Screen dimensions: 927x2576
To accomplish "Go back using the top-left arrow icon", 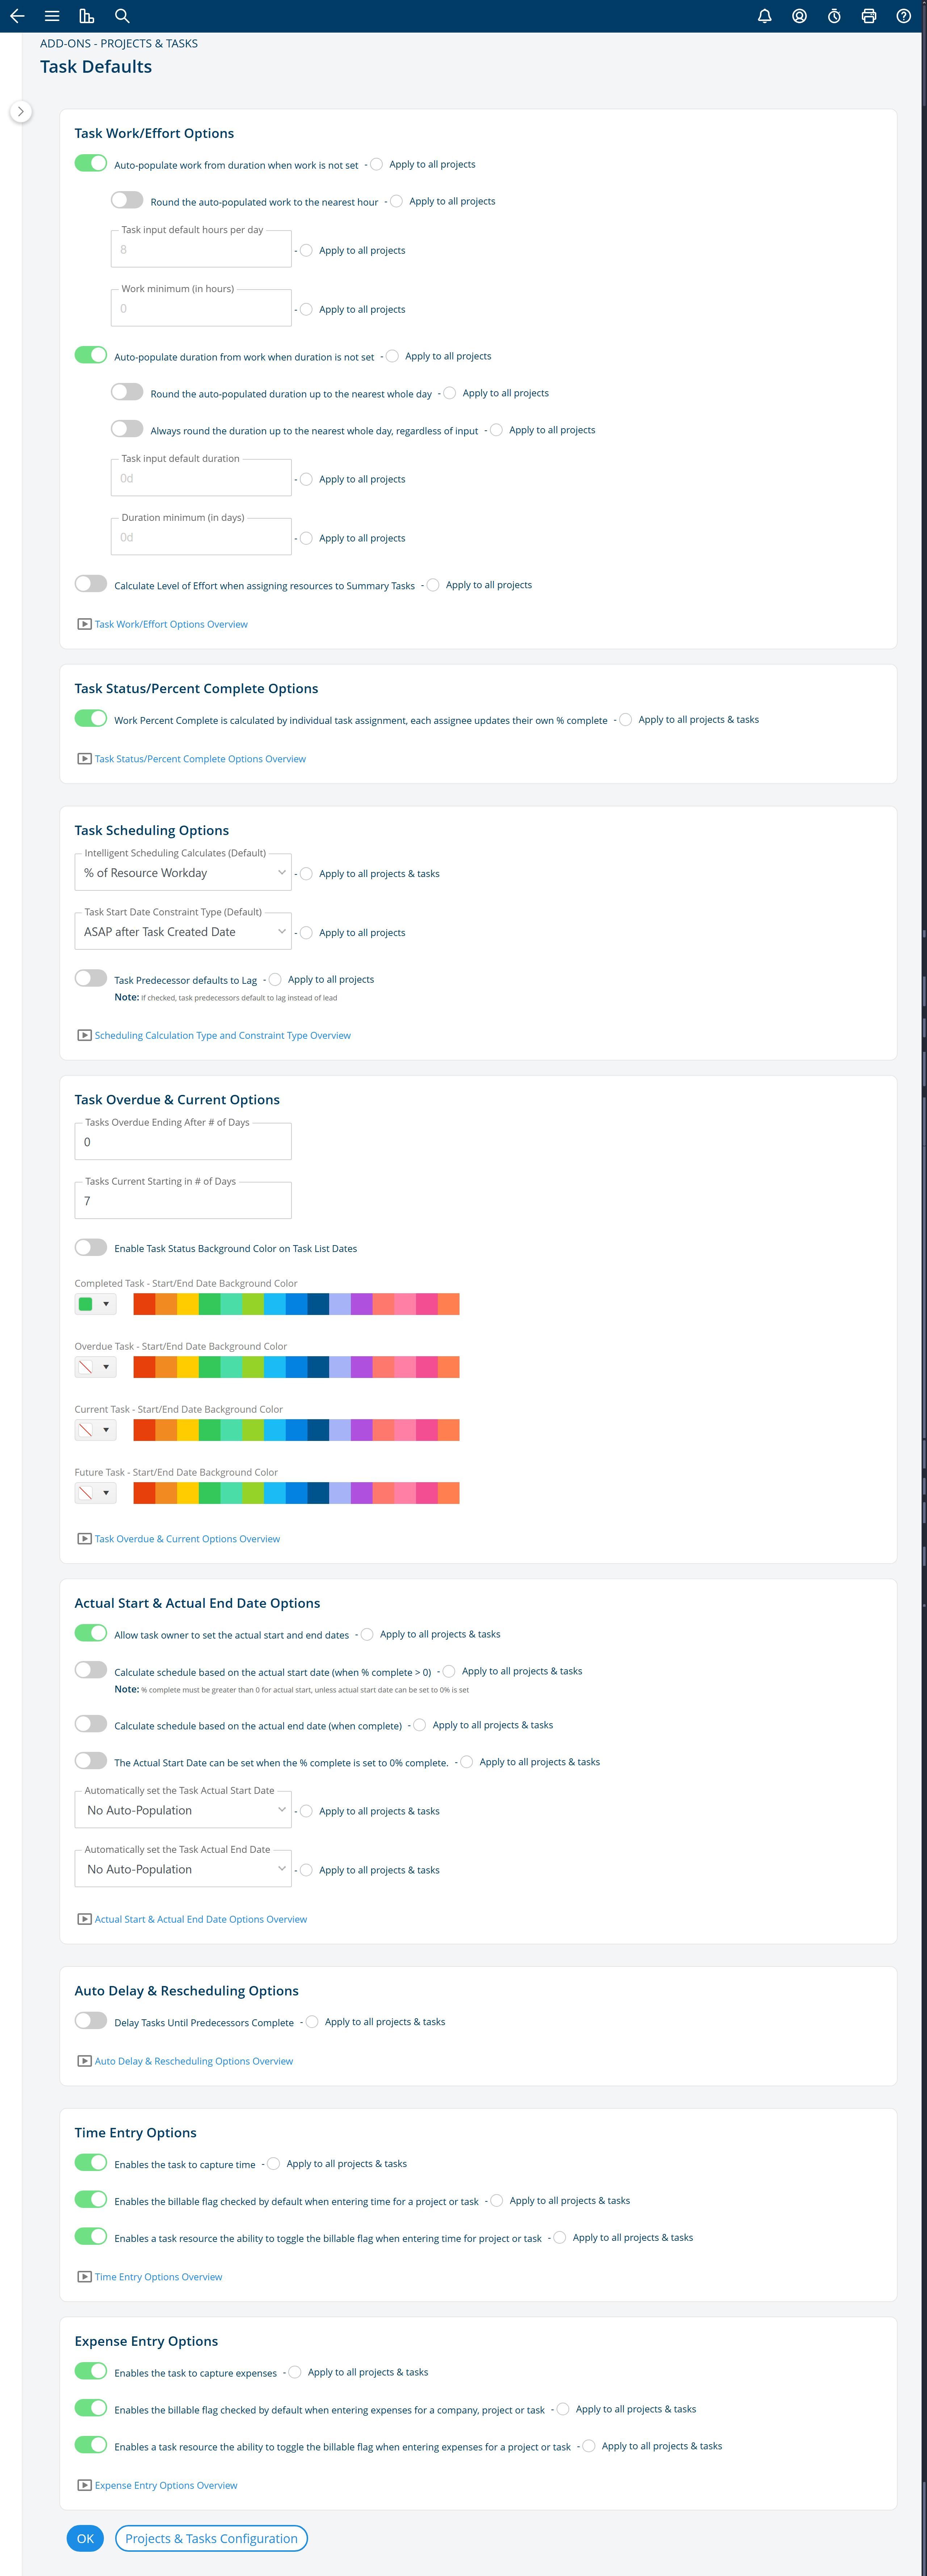I will pyautogui.click(x=17, y=16).
